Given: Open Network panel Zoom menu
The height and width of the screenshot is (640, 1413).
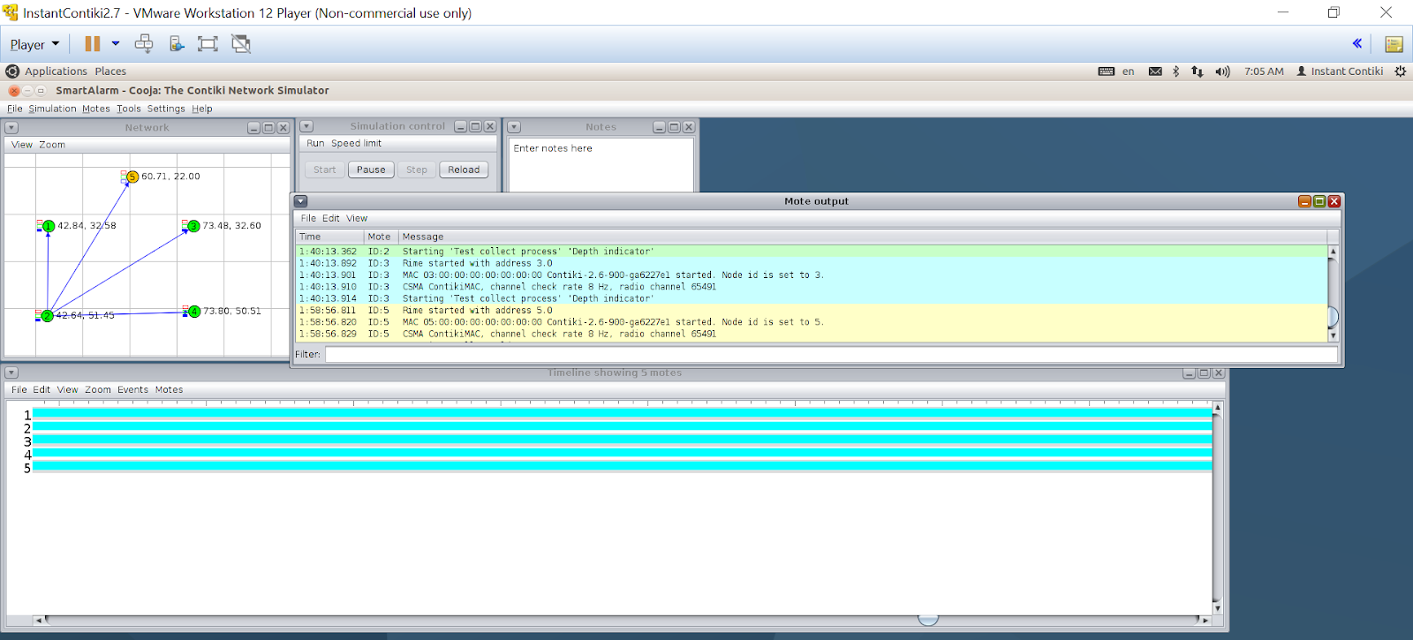Looking at the screenshot, I should coord(52,145).
